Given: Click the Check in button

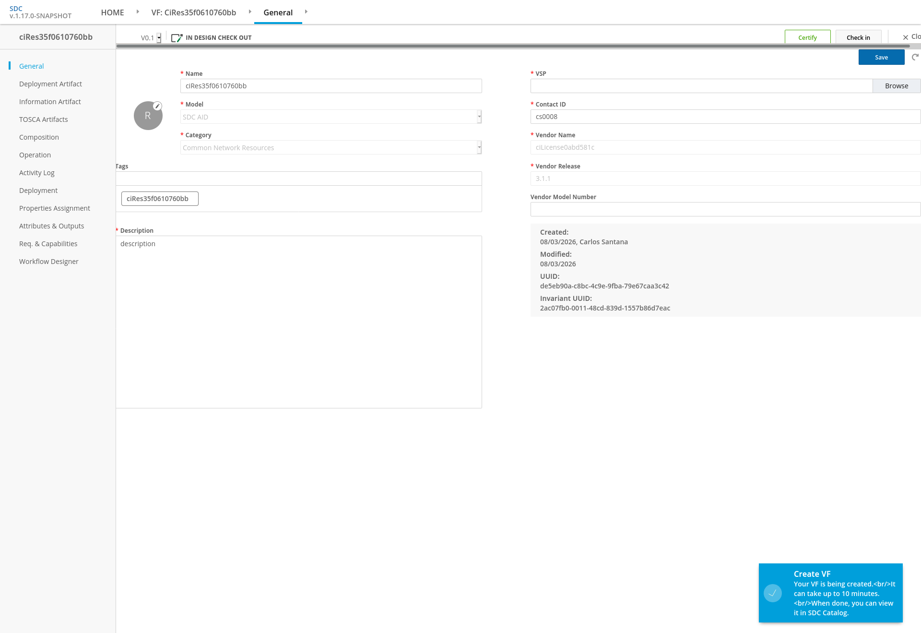Looking at the screenshot, I should click(x=858, y=37).
